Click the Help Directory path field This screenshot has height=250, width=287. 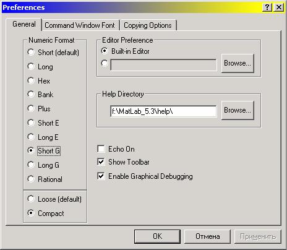tap(163, 111)
